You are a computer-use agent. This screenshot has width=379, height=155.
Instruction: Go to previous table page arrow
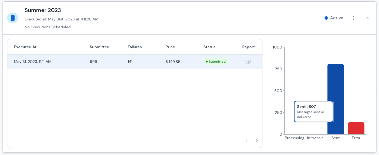pos(247,141)
